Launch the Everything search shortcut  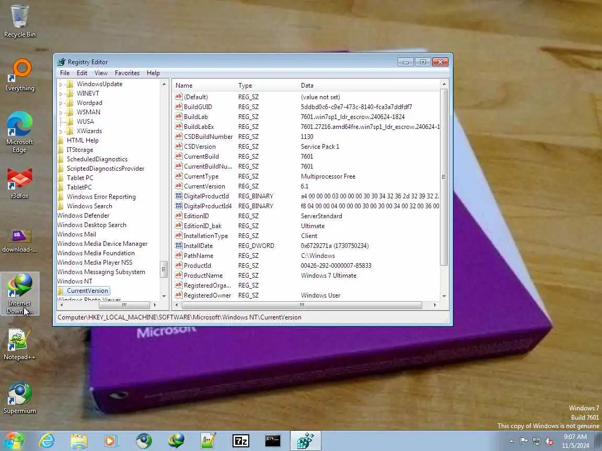coord(19,75)
